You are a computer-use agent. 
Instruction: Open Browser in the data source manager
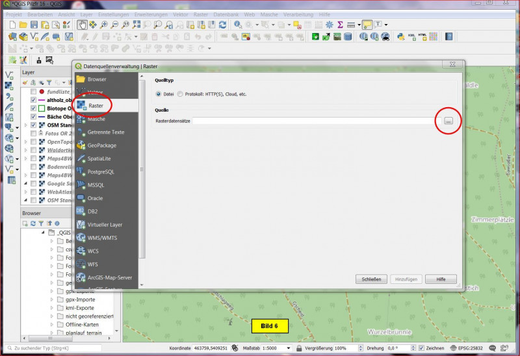pos(96,79)
